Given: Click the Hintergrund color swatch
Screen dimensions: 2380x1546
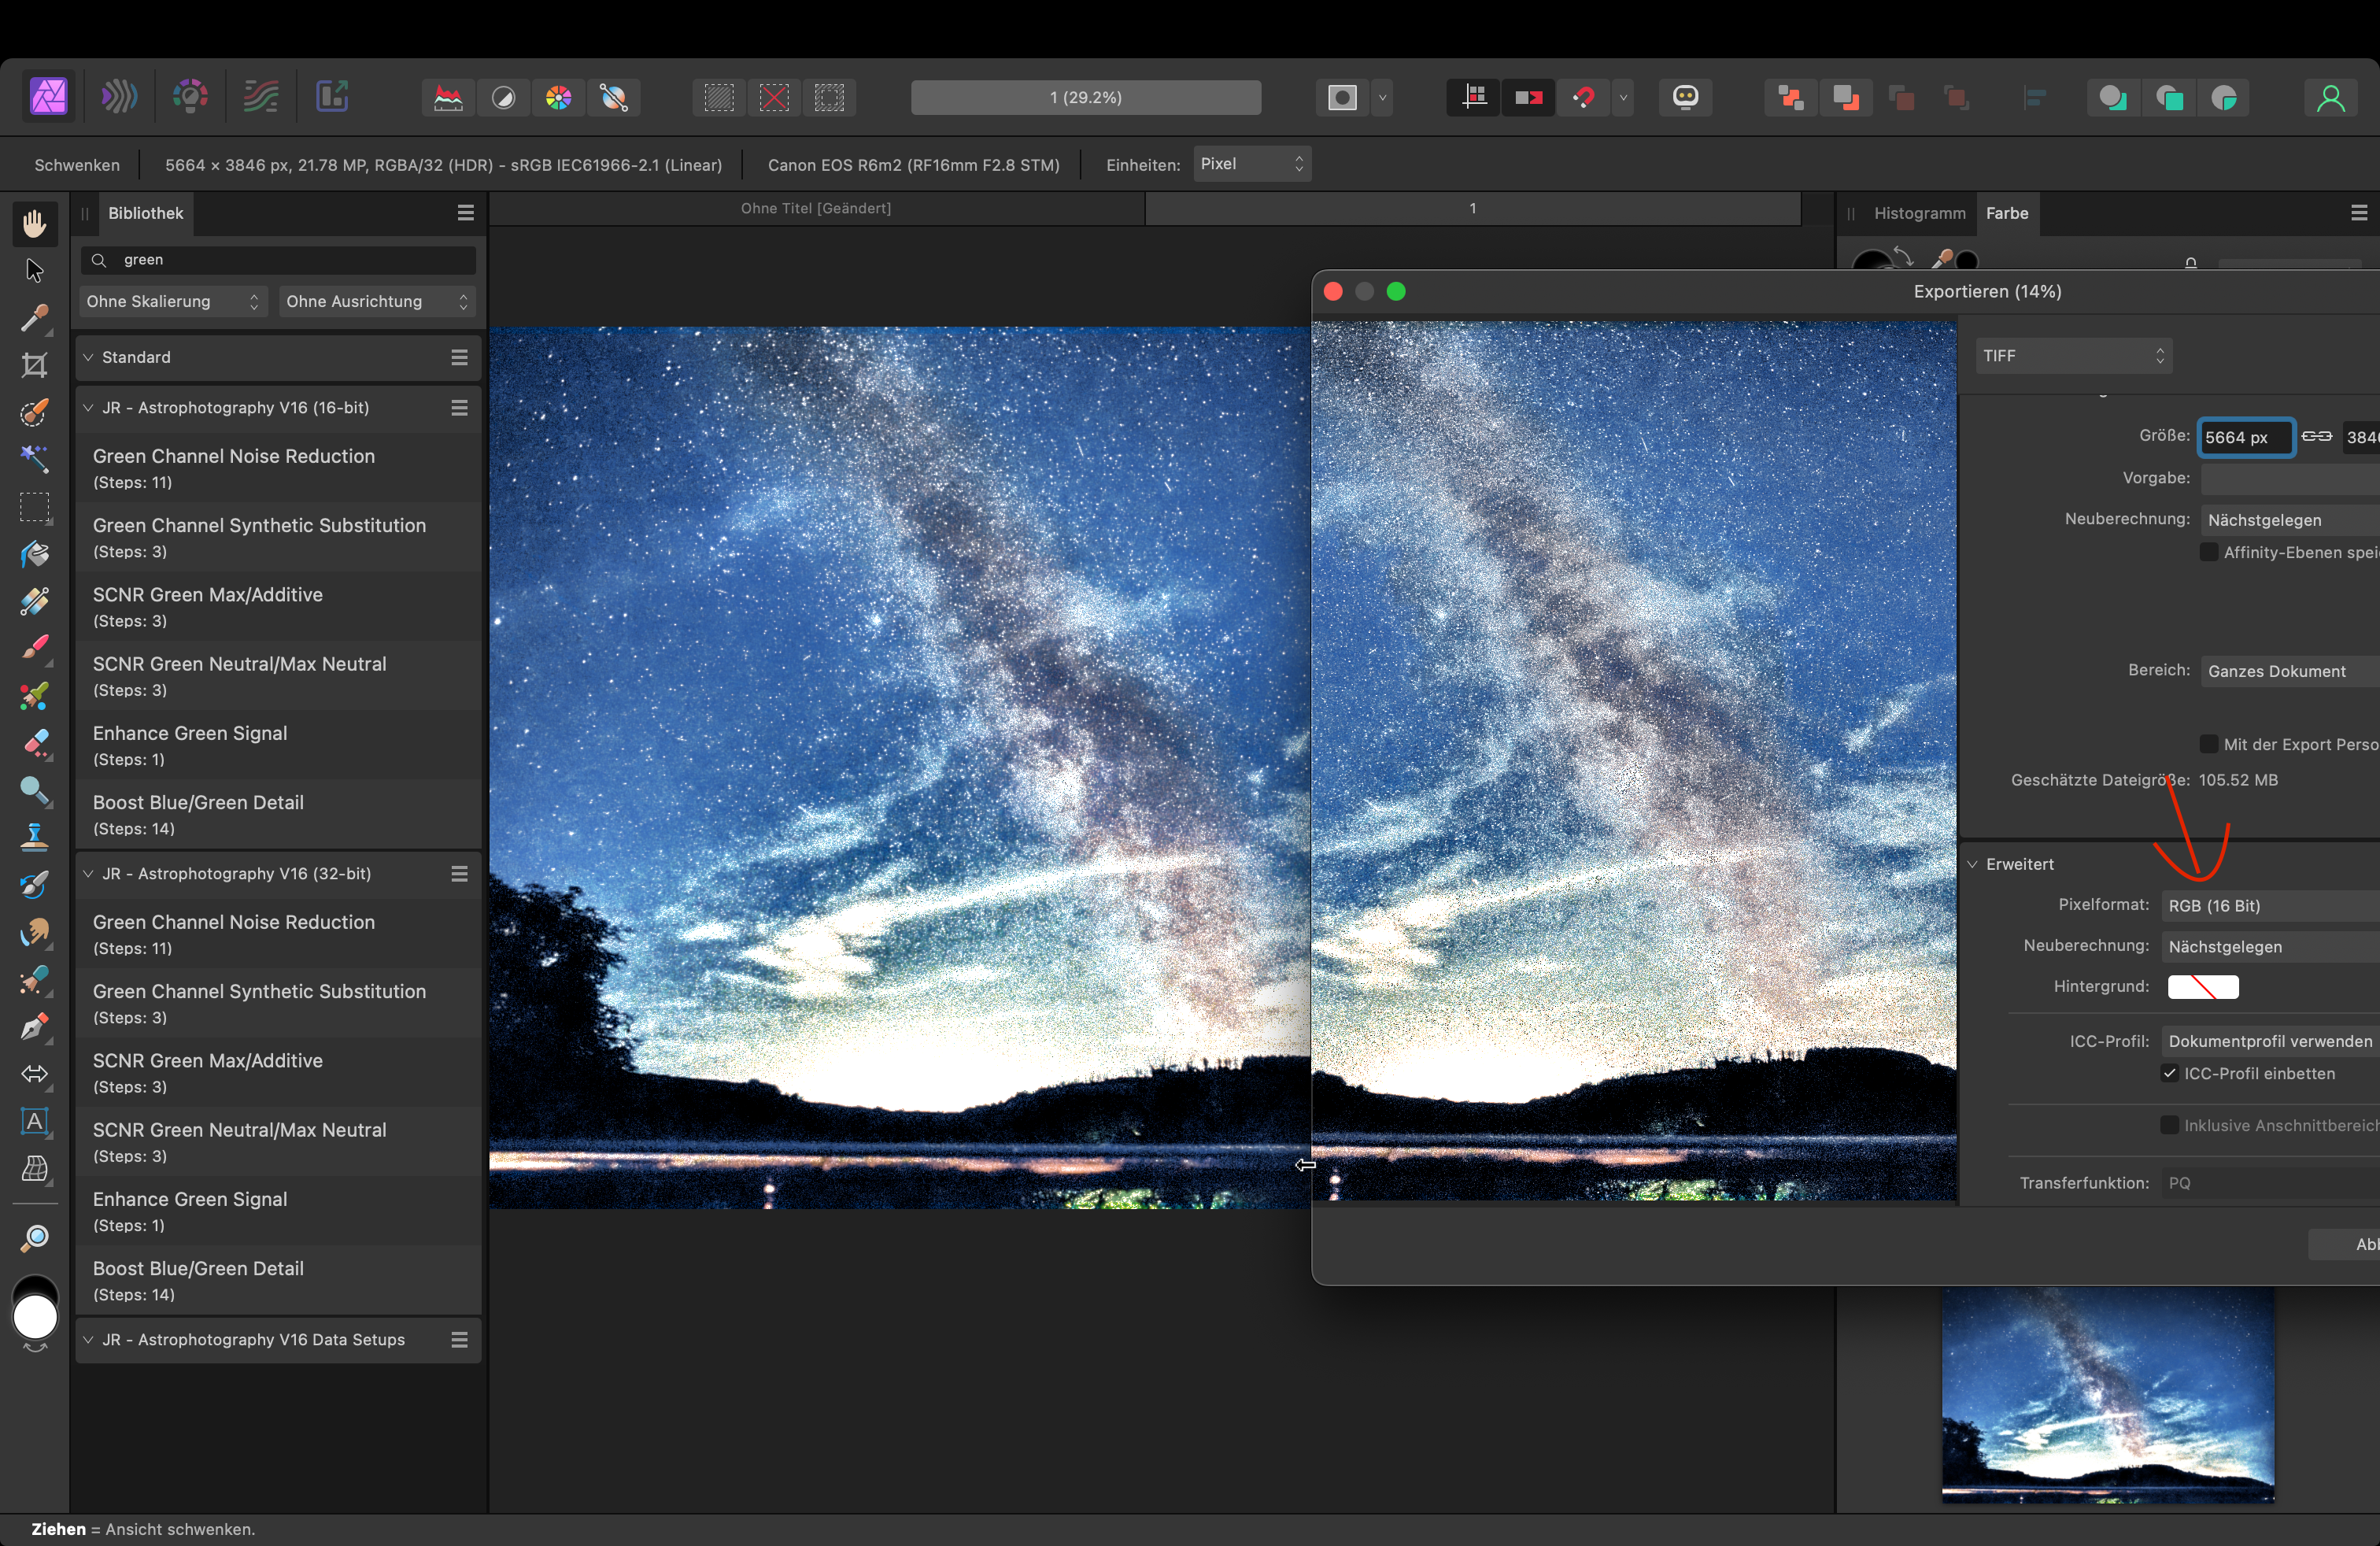Looking at the screenshot, I should (2203, 987).
